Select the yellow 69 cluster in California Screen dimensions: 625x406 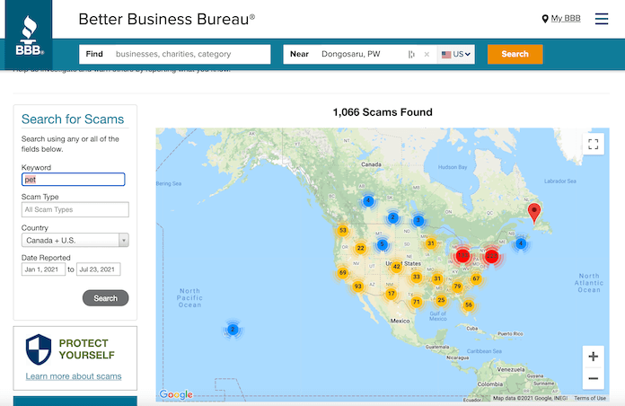(x=342, y=273)
